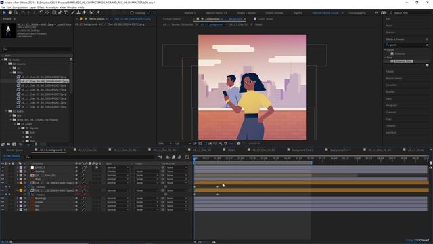The image size is (433, 244).
Task: Click the timeline current time display
Action: 12,157
